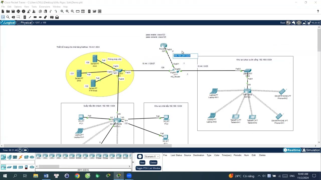Image resolution: width=321 pixels, height=180 pixels.
Task: Click the Power Cycle Devices reset button
Action: click(x=20, y=150)
